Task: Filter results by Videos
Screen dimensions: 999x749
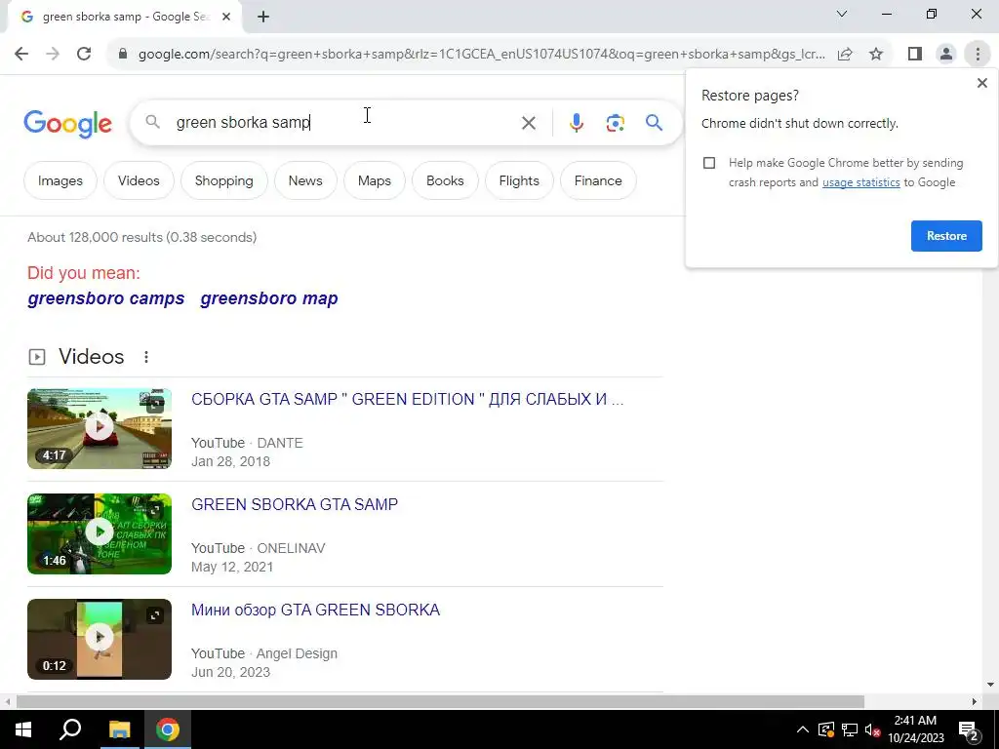Action: 139,180
